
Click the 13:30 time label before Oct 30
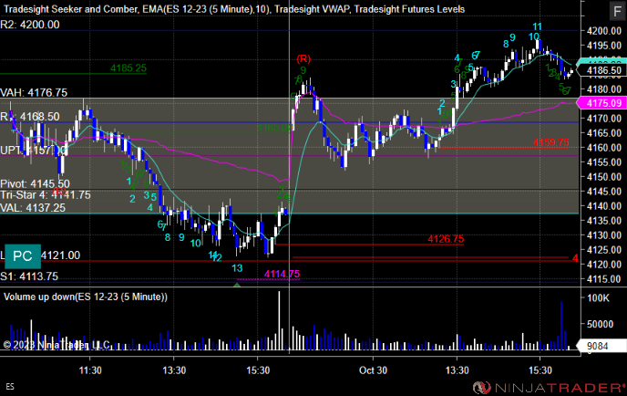pos(174,370)
